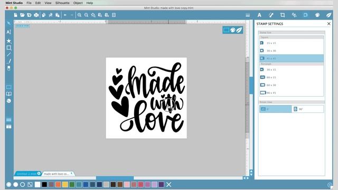
Task: Open the View menu
Action: click(48, 3)
